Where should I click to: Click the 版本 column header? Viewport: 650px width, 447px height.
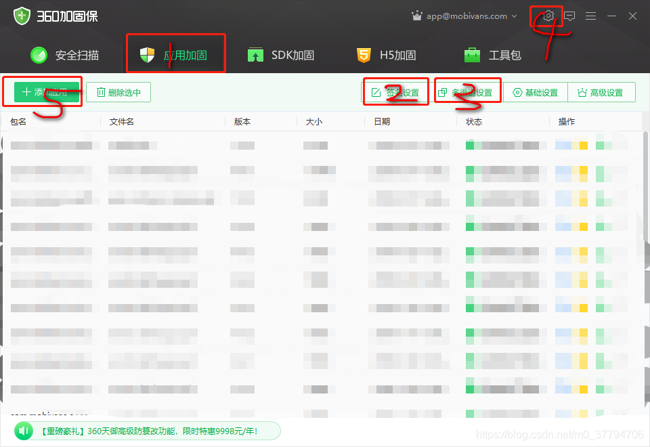[242, 121]
